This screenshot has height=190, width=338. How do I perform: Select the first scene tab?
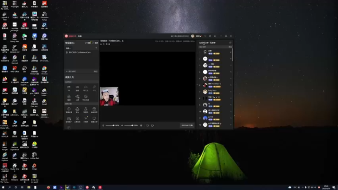[68, 48]
